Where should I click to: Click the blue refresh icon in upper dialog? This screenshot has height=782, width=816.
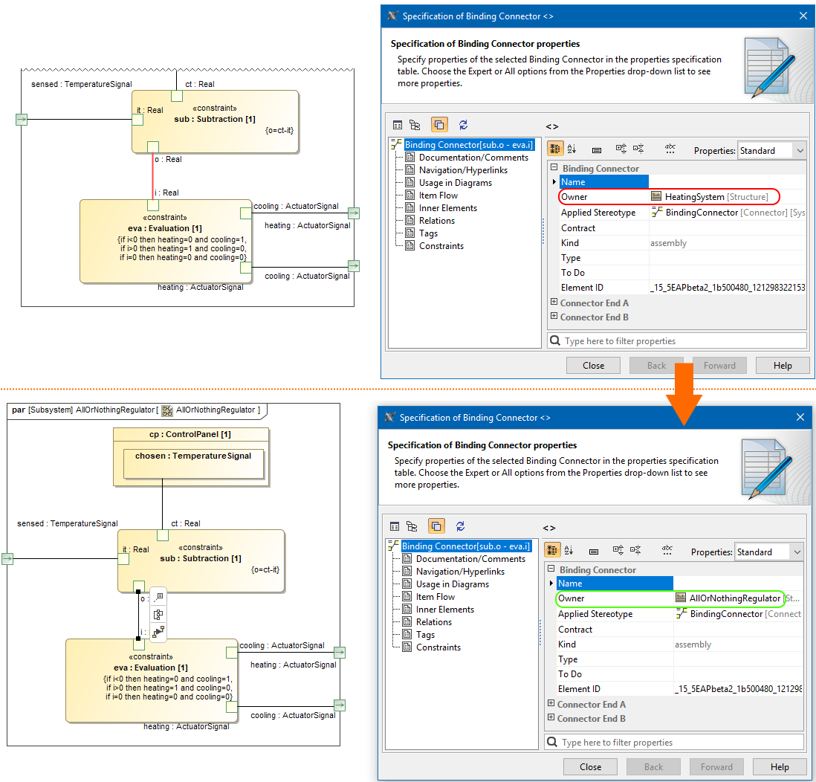(x=463, y=125)
